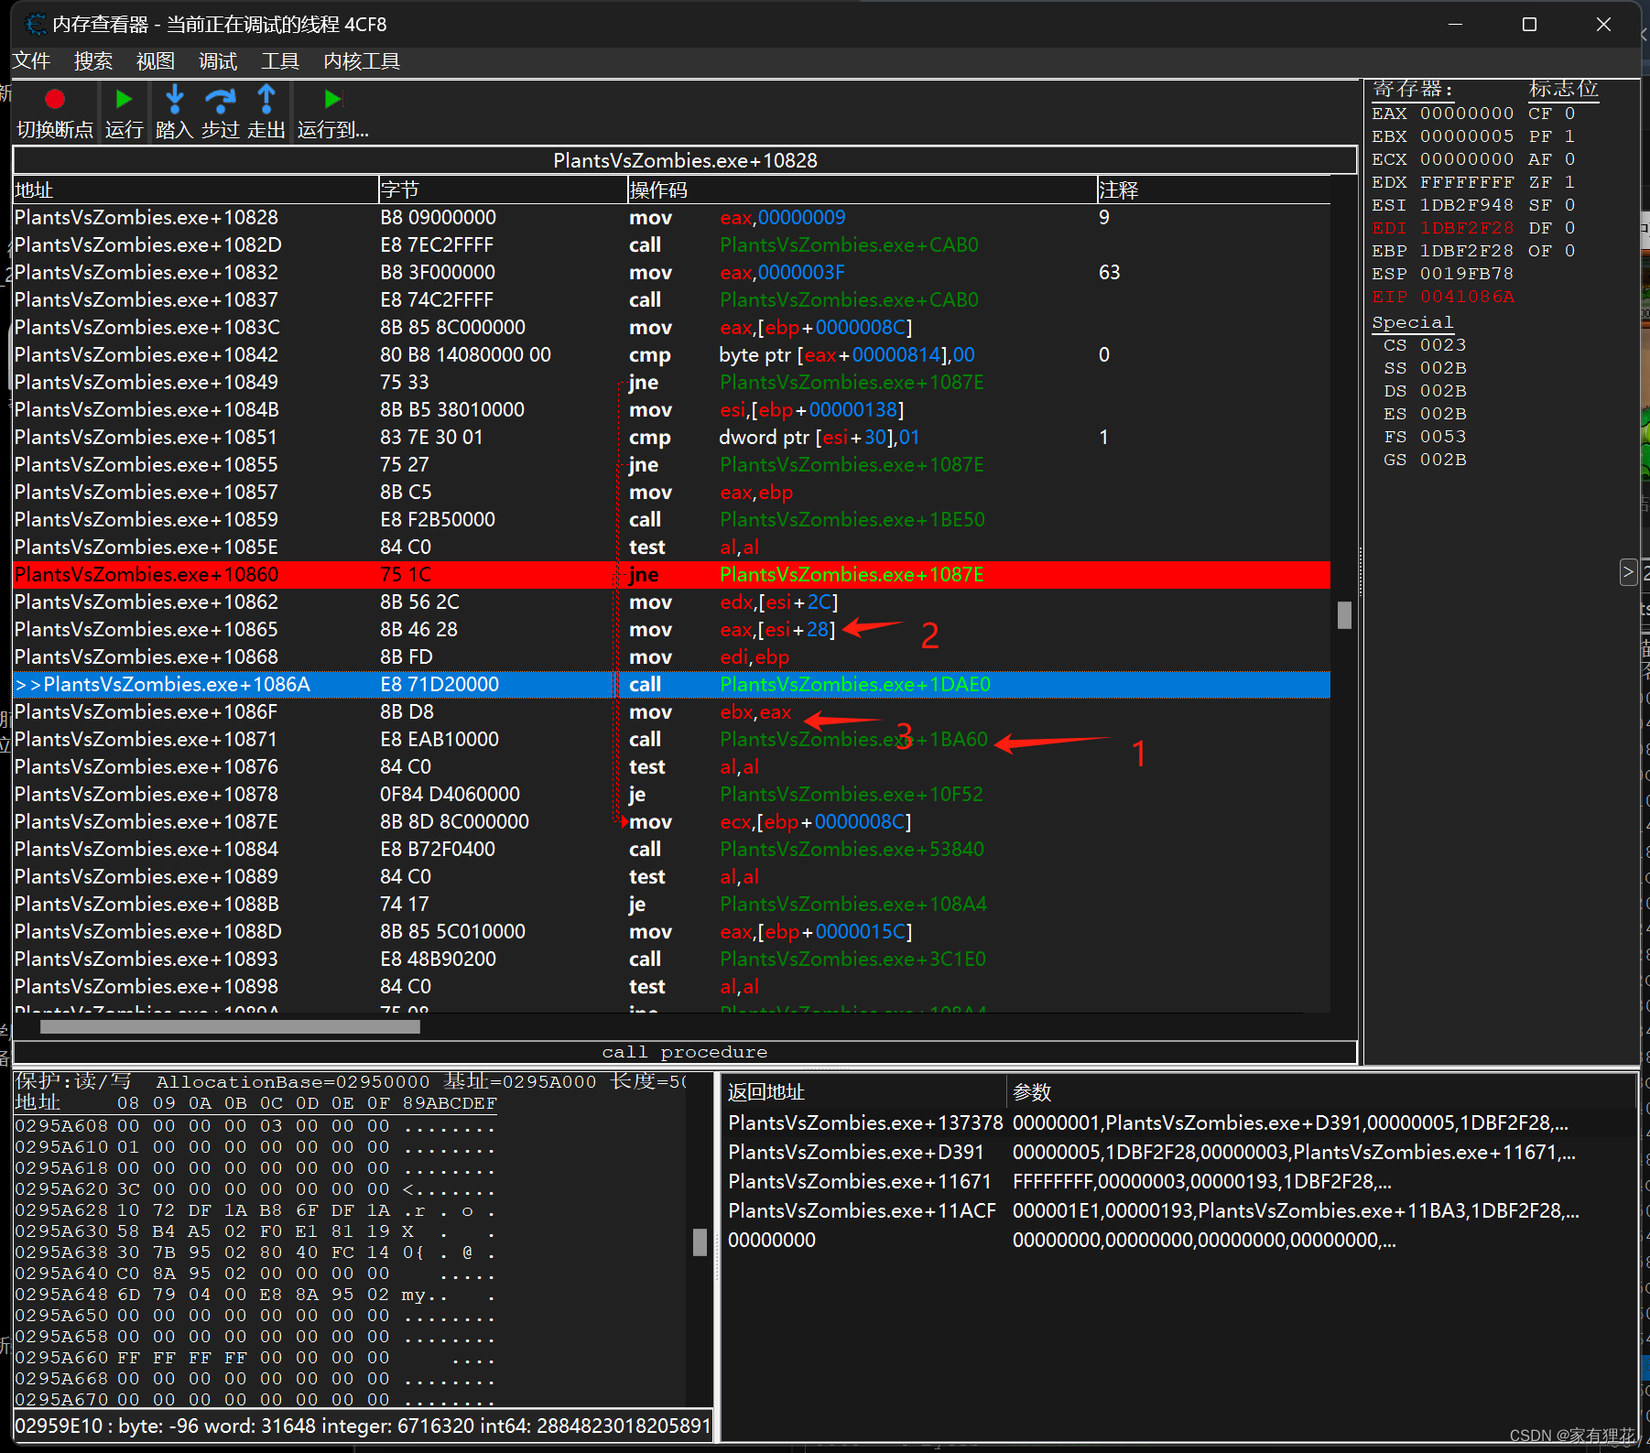Click the GS 002B segment register
The height and width of the screenshot is (1453, 1650).
click(x=1425, y=460)
